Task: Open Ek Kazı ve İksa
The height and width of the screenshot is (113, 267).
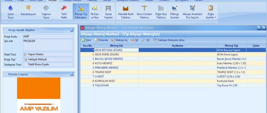Action: coord(95,12)
